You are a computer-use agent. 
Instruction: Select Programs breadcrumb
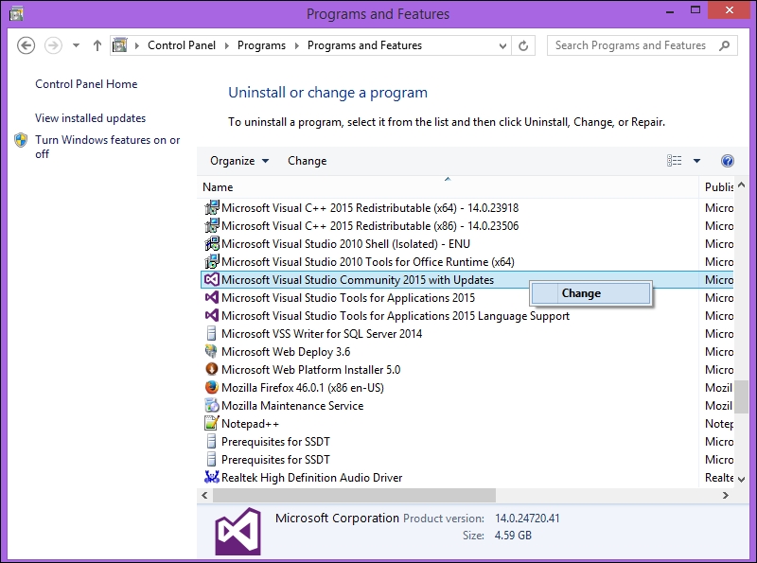pyautogui.click(x=261, y=45)
